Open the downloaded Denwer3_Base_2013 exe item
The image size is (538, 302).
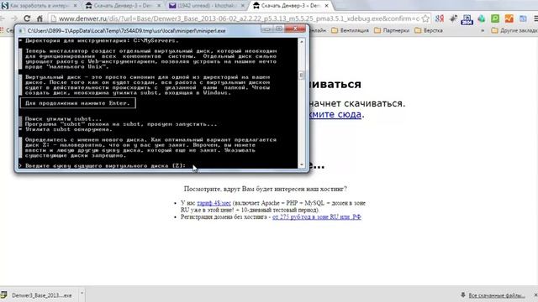(42, 295)
